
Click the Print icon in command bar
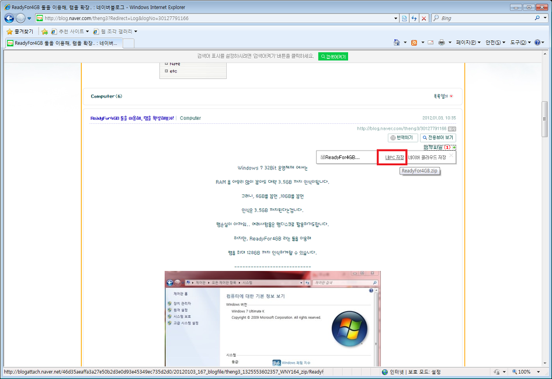click(442, 42)
